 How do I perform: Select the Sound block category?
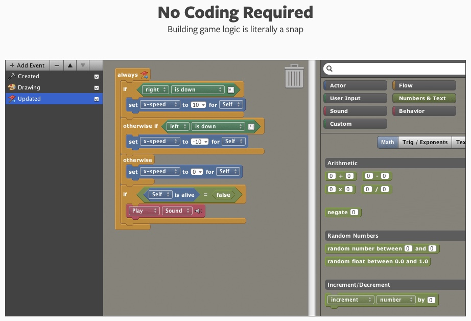pyautogui.click(x=355, y=111)
